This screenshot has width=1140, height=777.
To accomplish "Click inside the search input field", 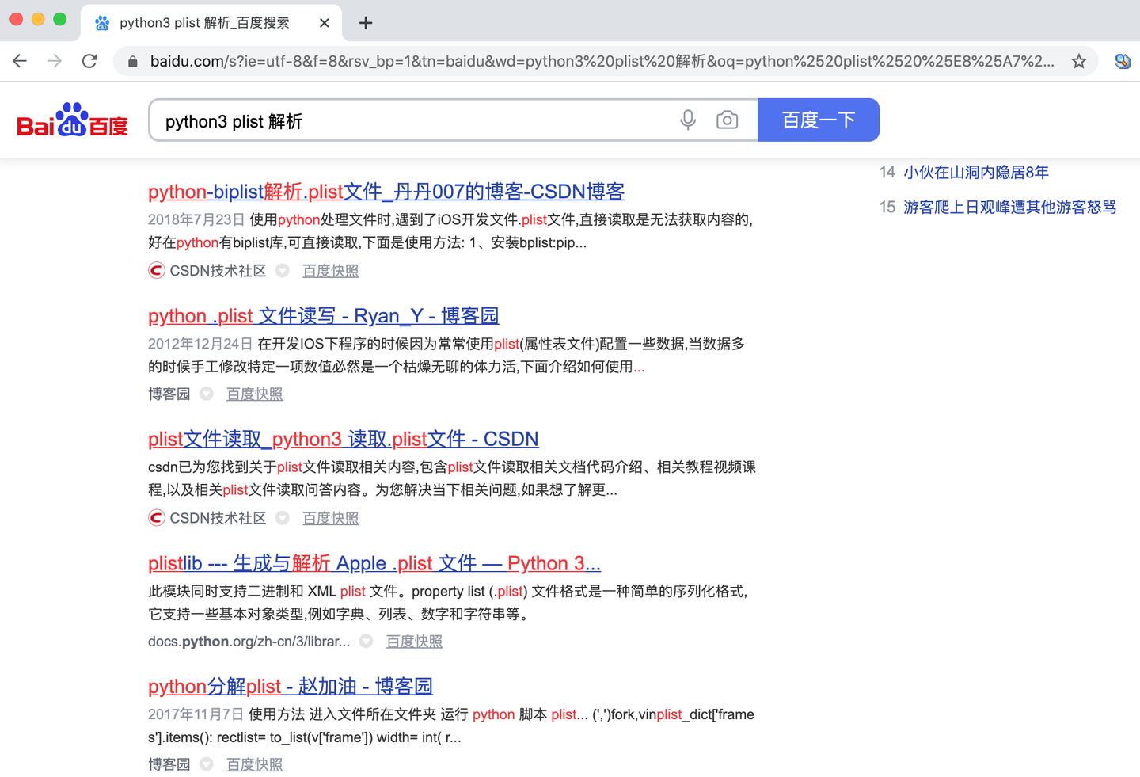I will (x=396, y=120).
